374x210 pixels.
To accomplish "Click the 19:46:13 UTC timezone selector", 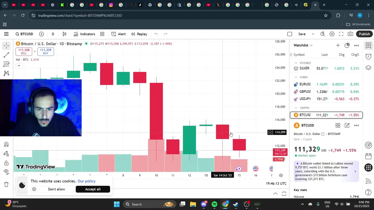I will pyautogui.click(x=276, y=184).
